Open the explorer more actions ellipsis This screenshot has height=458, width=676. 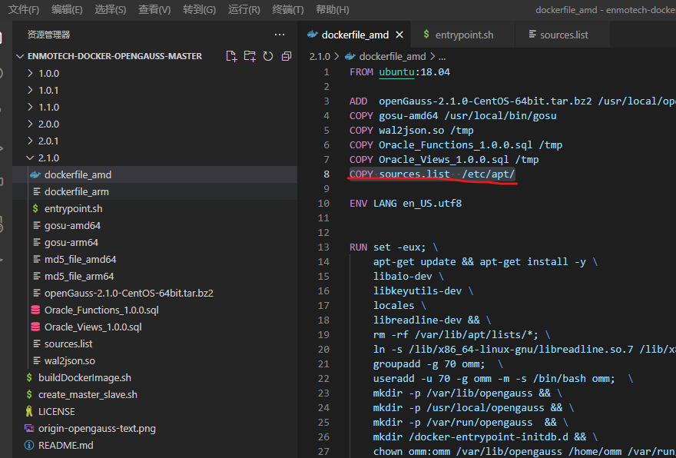pos(280,35)
